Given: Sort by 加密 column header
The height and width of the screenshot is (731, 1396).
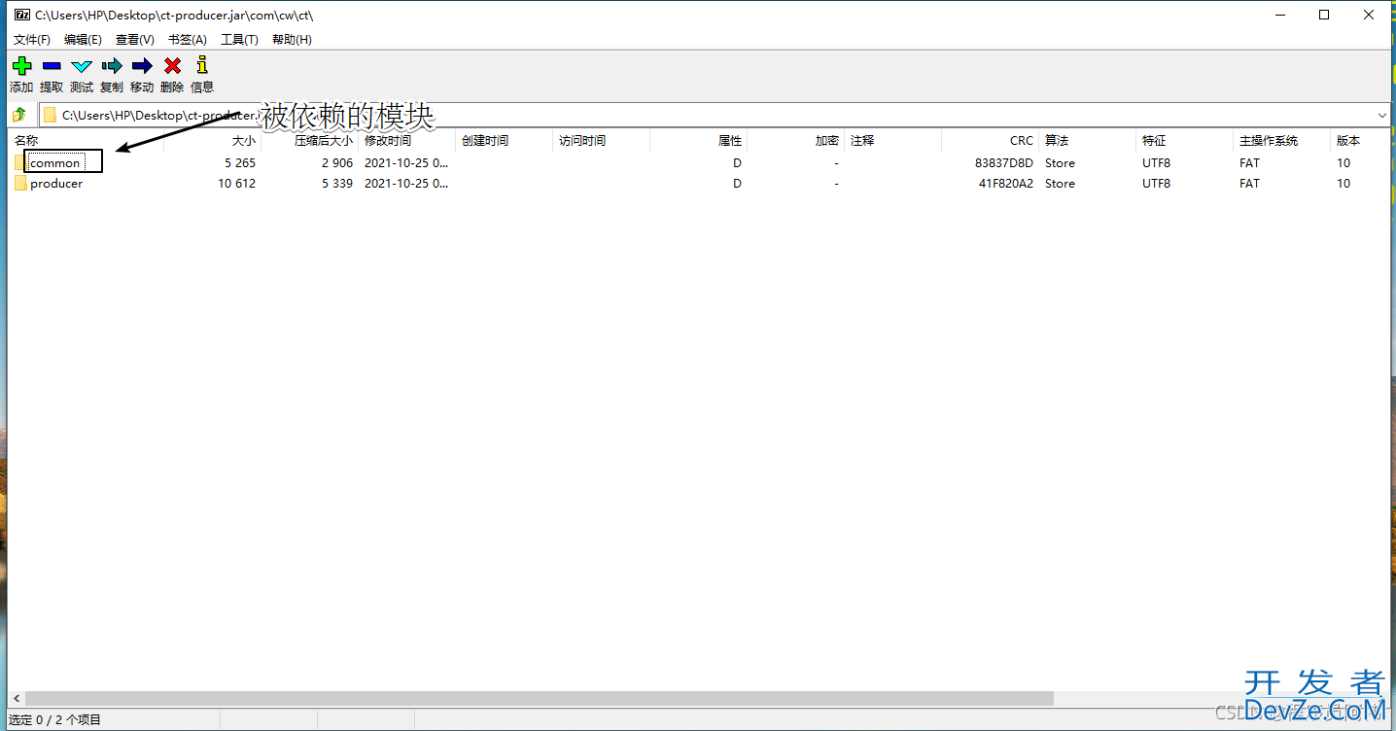Looking at the screenshot, I should (x=827, y=141).
